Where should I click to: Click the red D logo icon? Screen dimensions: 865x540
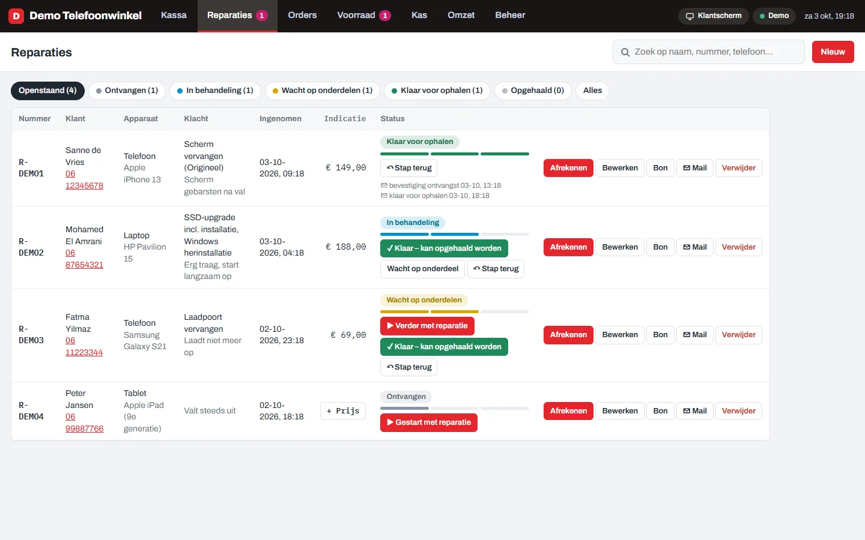[16, 16]
